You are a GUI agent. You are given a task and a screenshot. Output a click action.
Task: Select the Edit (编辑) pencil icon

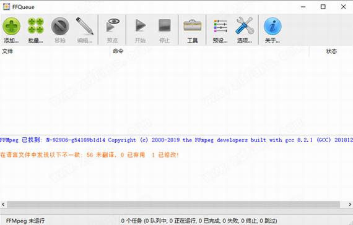click(x=85, y=26)
